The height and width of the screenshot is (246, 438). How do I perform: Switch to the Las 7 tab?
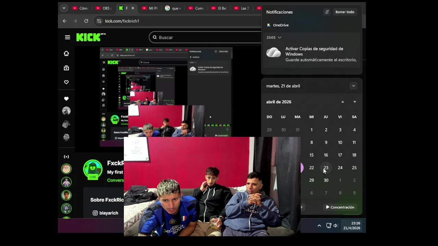tap(242, 8)
